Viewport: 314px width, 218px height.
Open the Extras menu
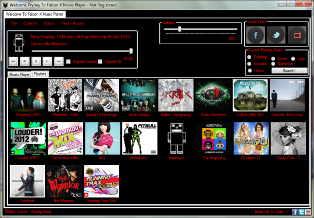[49, 23]
